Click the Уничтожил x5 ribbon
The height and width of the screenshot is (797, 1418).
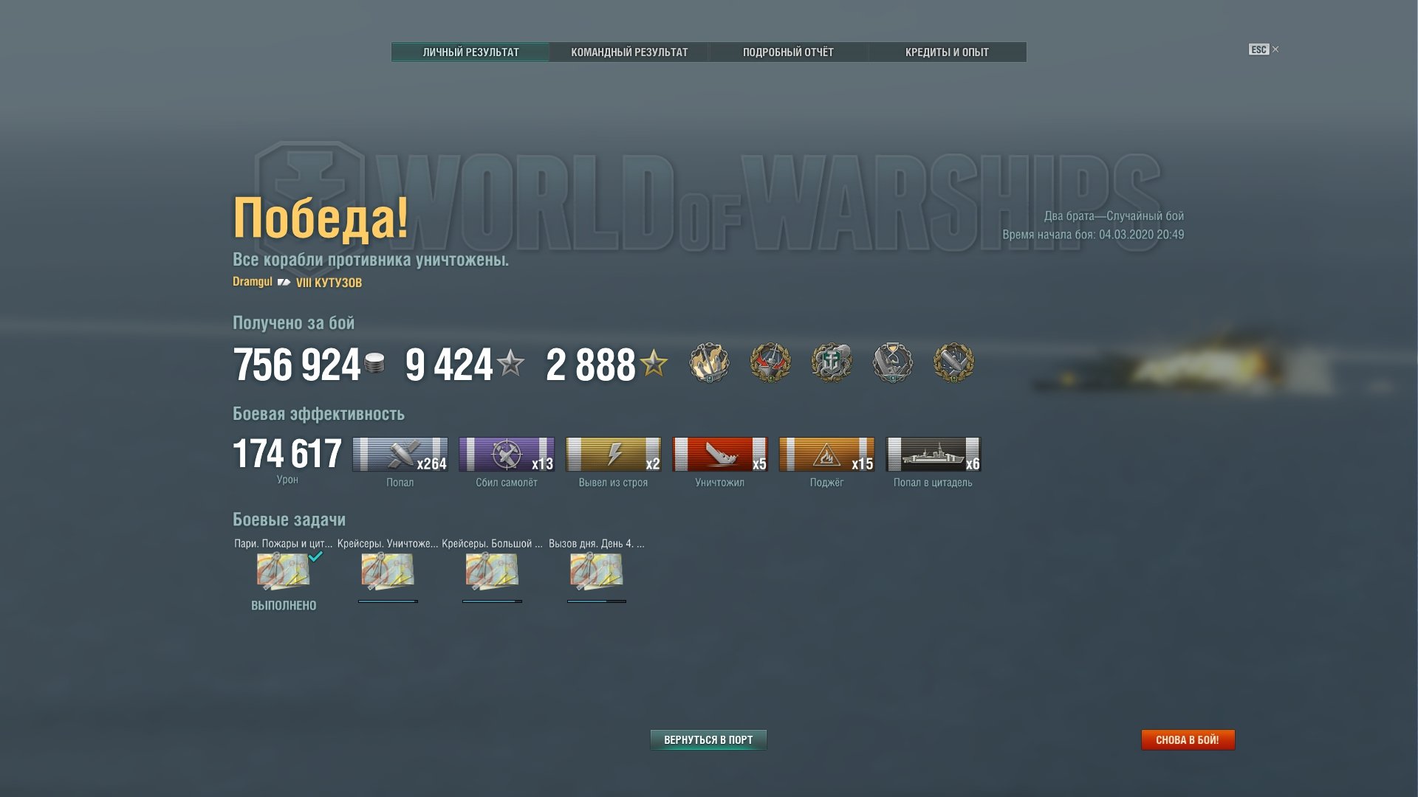coord(720,454)
